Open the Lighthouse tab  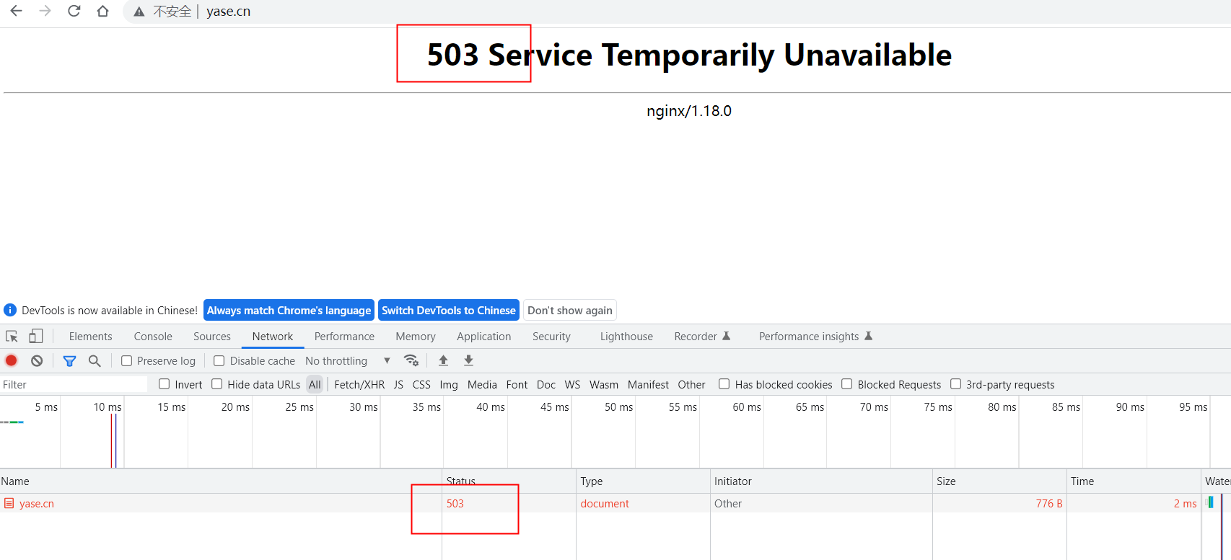click(x=626, y=337)
